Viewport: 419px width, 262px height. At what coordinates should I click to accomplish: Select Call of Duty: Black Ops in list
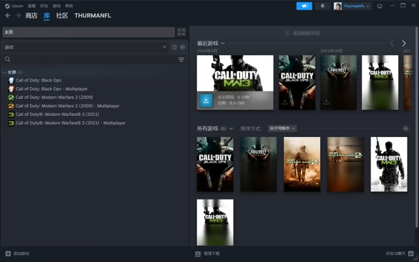[38, 80]
